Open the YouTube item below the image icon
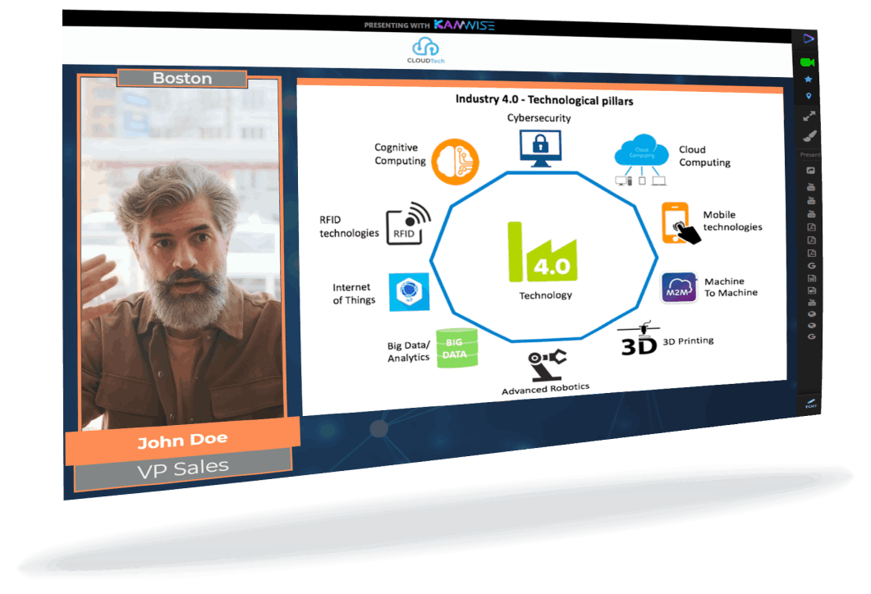This screenshot has height=594, width=871. tap(812, 303)
